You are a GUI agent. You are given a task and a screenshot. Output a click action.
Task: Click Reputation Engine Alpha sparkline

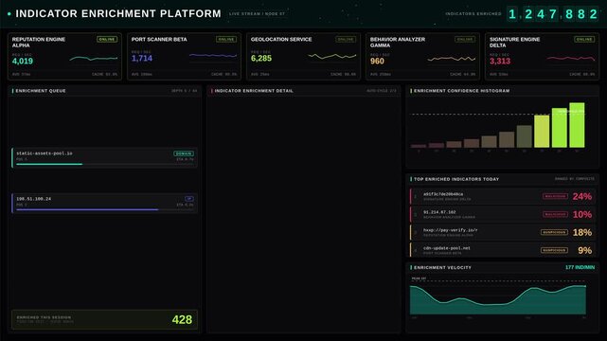click(94, 59)
